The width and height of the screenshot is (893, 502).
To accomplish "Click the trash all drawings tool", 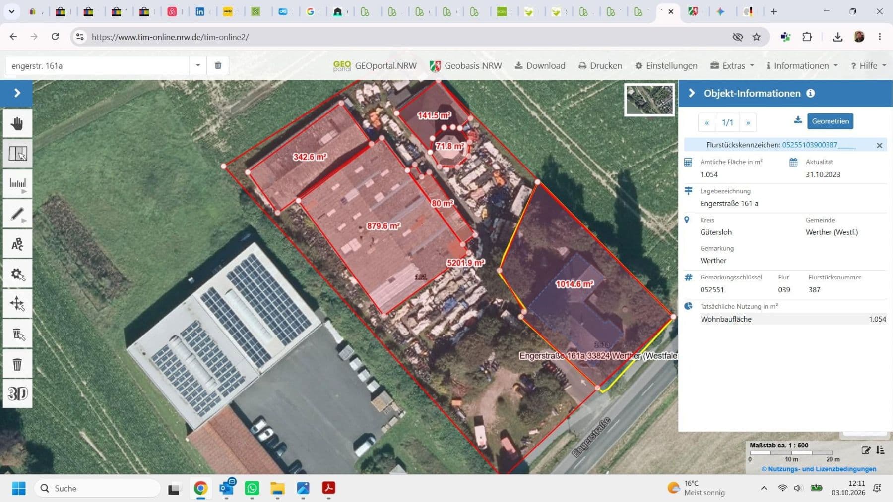I will tap(17, 365).
